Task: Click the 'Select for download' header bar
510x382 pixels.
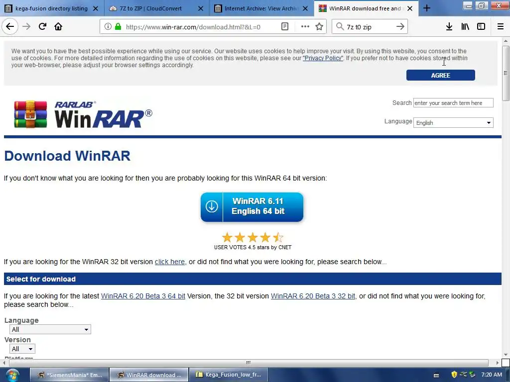Action: point(253,279)
